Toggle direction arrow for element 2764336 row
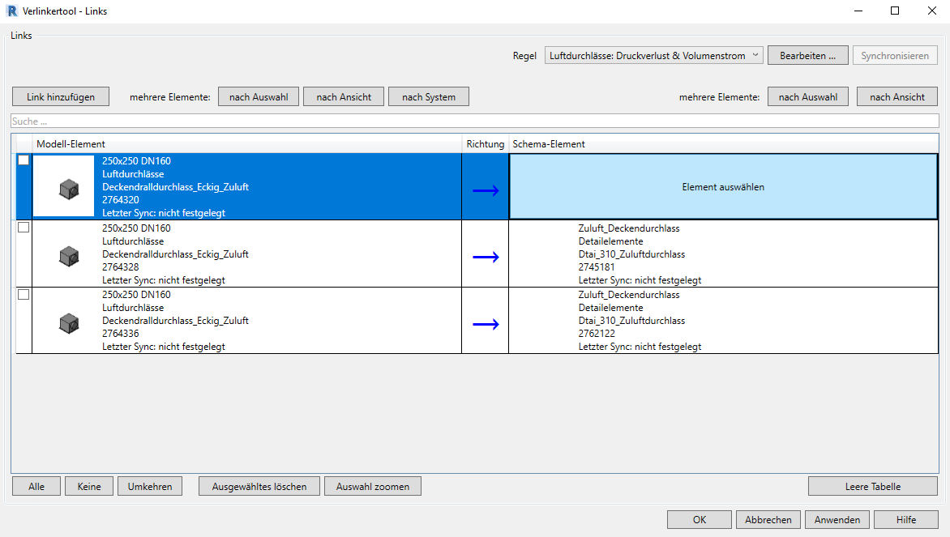Screen dimensions: 950x537 click(x=486, y=324)
